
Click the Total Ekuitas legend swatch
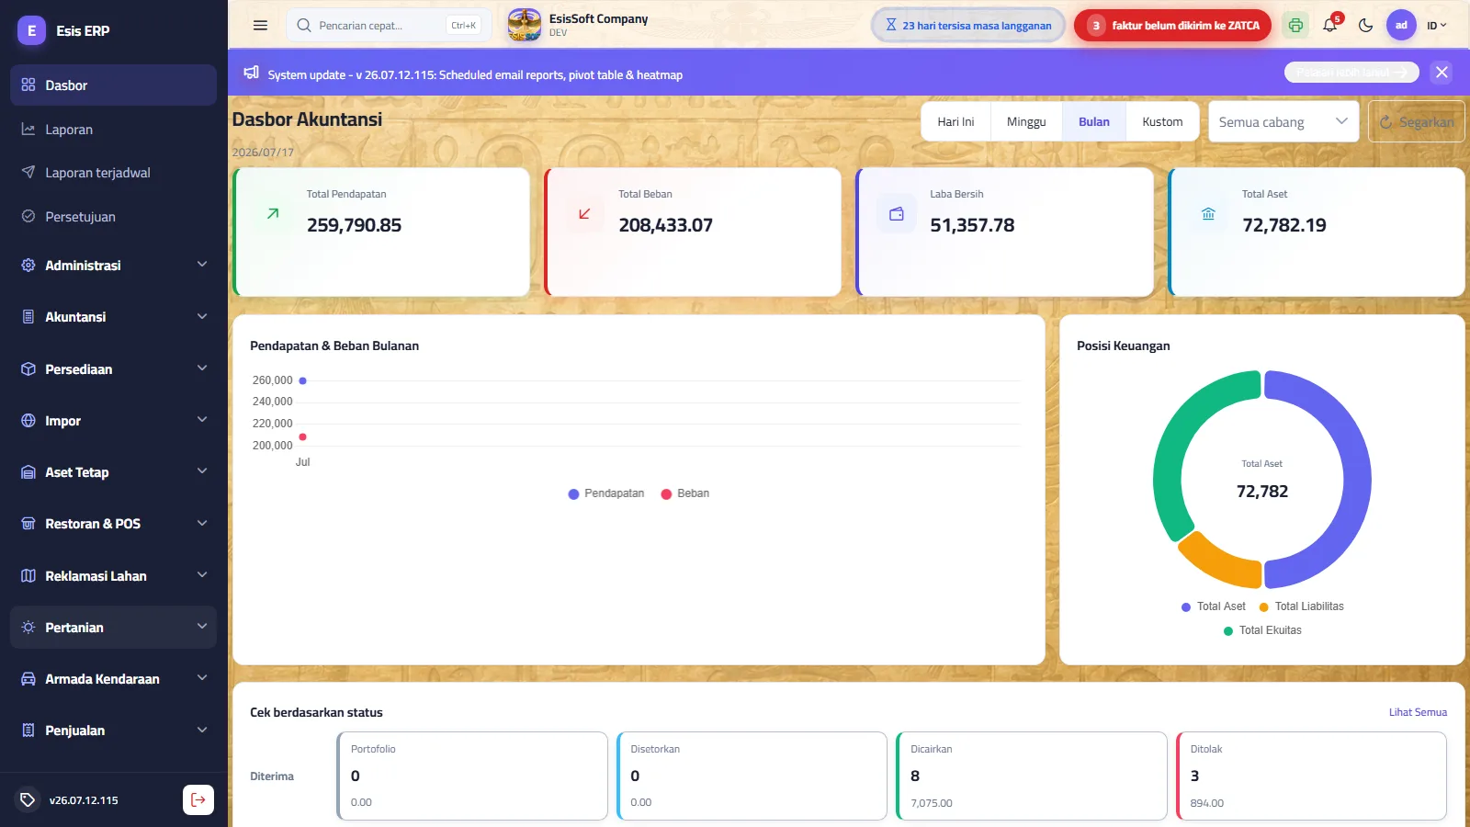pos(1228,630)
